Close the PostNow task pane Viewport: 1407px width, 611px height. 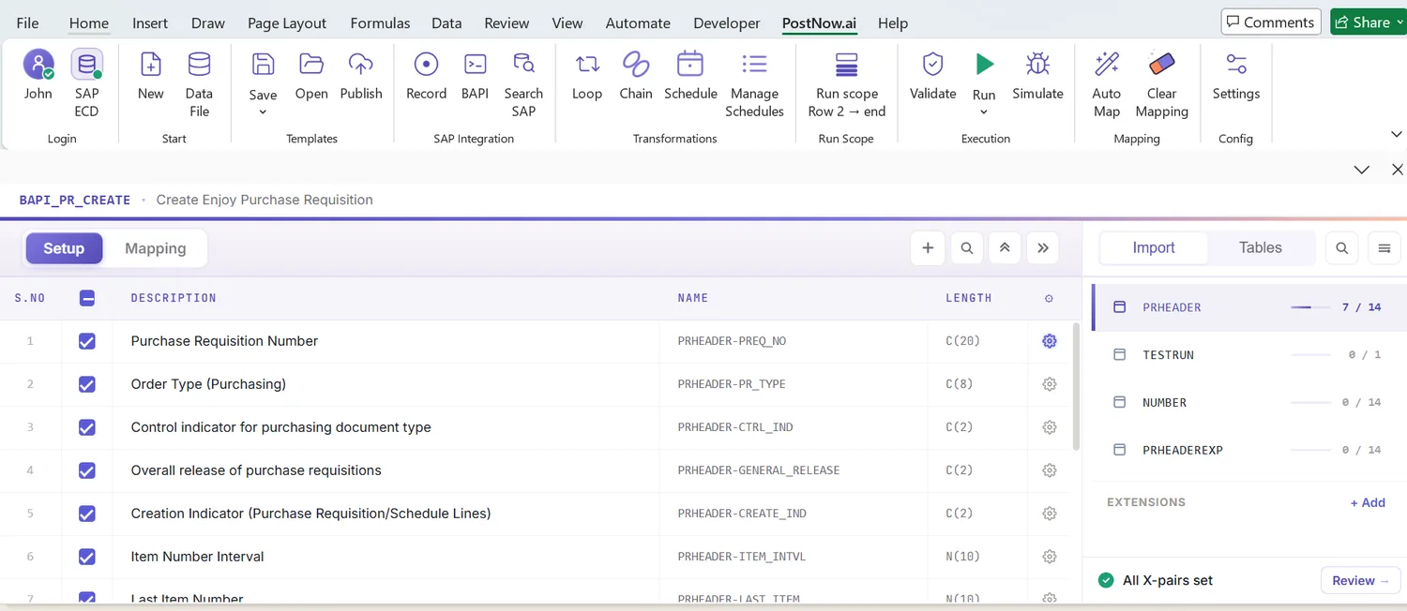tap(1397, 170)
